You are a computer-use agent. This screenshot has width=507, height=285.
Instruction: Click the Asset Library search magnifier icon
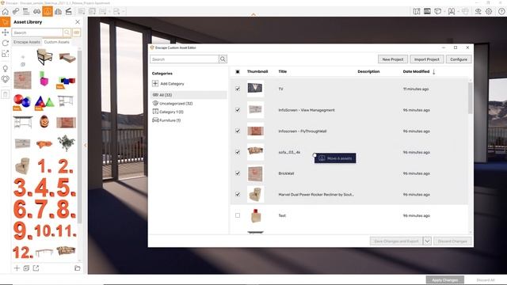tap(67, 32)
